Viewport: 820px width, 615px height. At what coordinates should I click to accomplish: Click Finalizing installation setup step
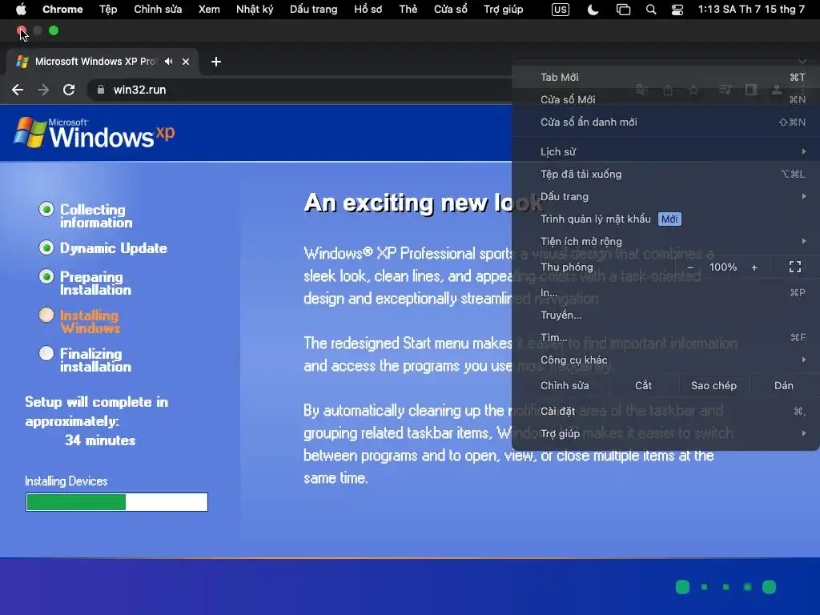[x=86, y=360]
